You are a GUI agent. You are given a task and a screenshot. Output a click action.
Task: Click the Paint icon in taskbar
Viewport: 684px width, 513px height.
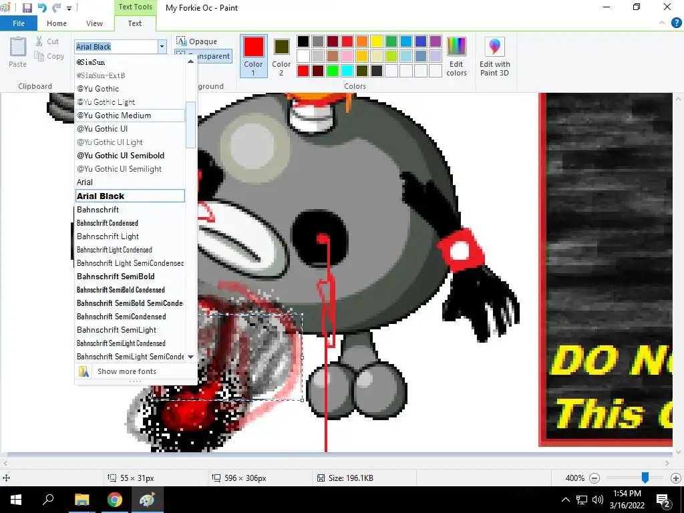pos(147,500)
